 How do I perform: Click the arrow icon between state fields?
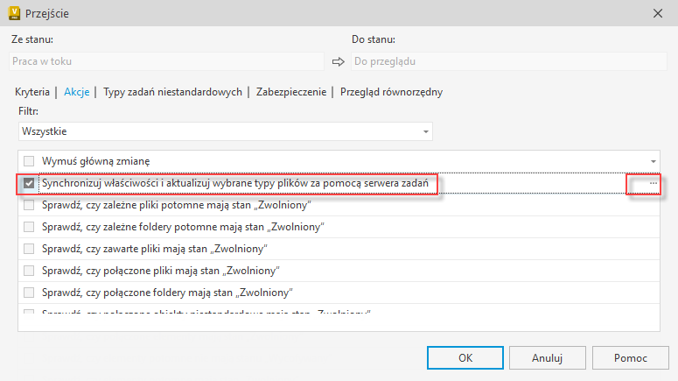click(339, 61)
